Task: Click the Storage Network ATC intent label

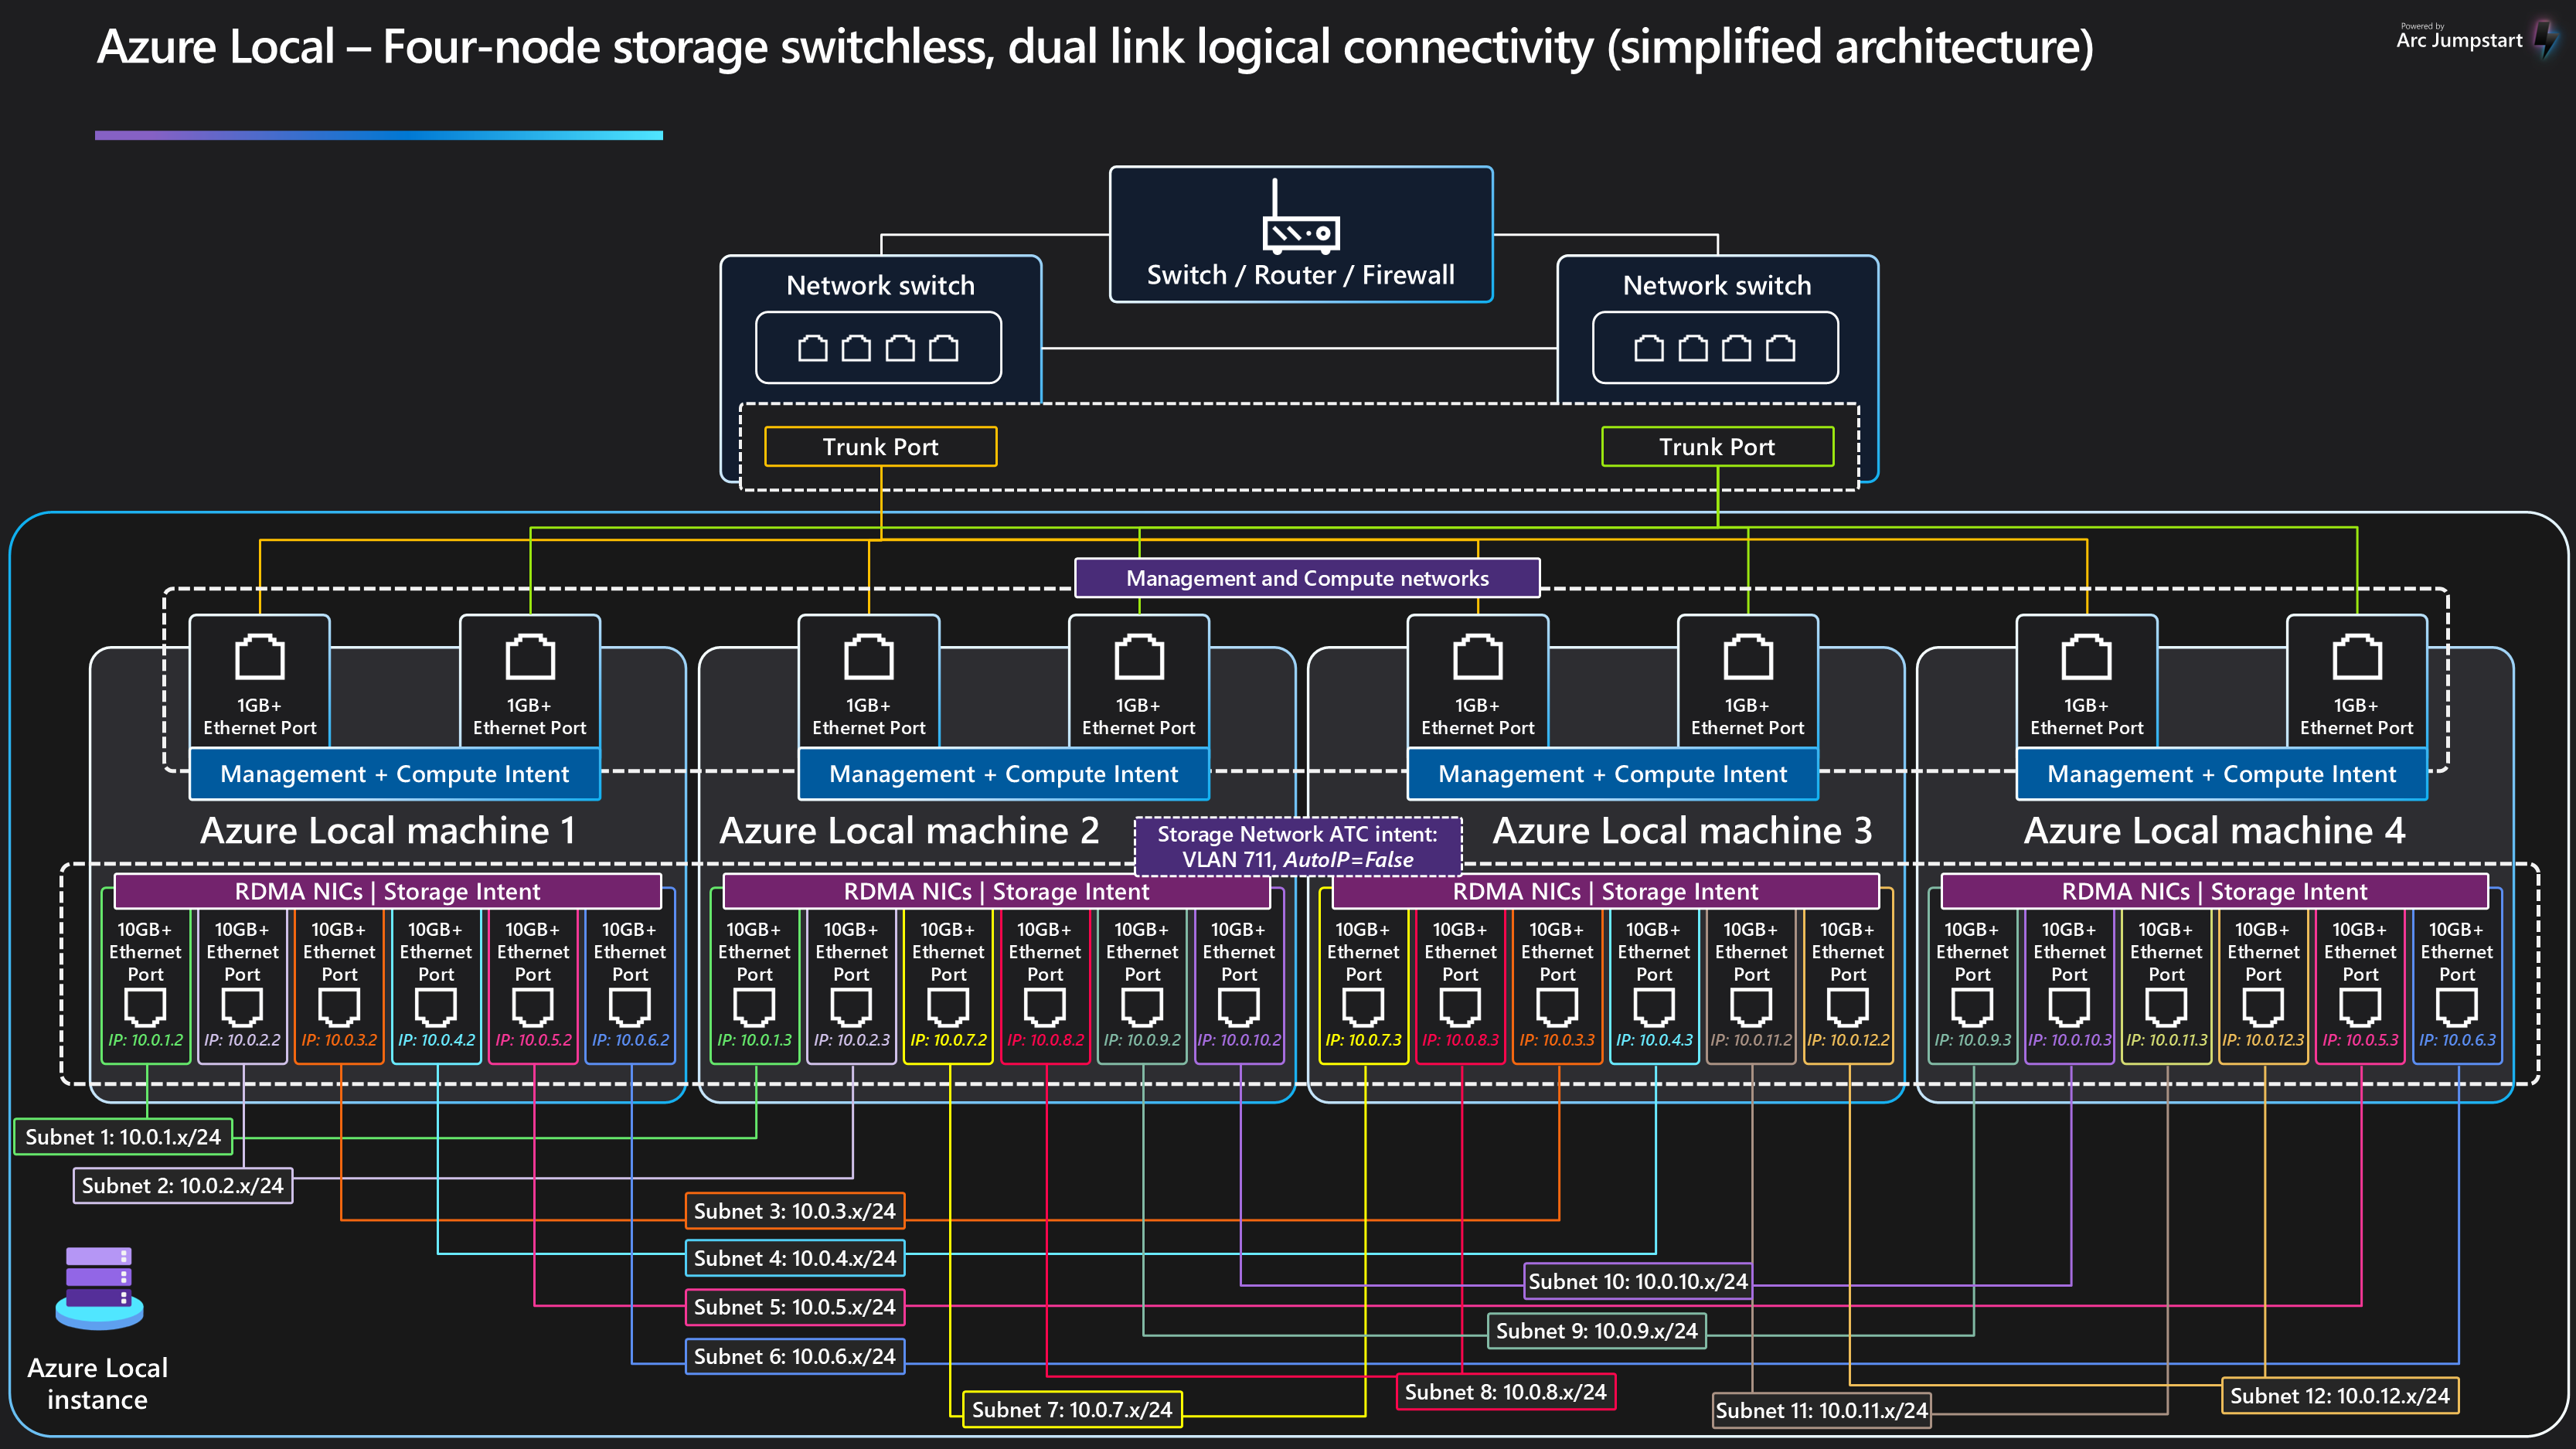Action: pos(1297,846)
